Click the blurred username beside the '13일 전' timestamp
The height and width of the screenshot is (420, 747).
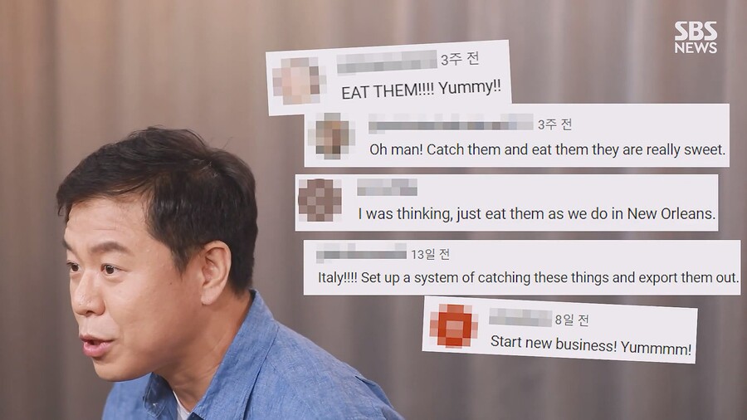coord(361,253)
